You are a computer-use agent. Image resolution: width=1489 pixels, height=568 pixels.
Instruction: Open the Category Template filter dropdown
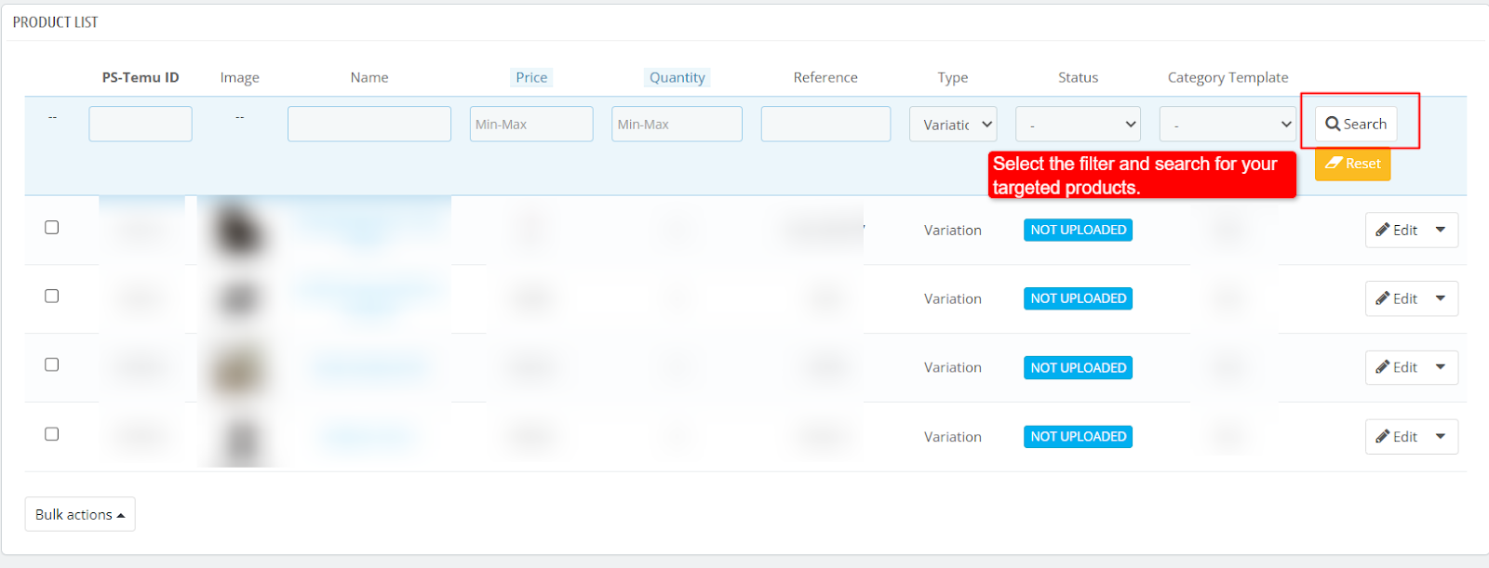pos(1227,124)
